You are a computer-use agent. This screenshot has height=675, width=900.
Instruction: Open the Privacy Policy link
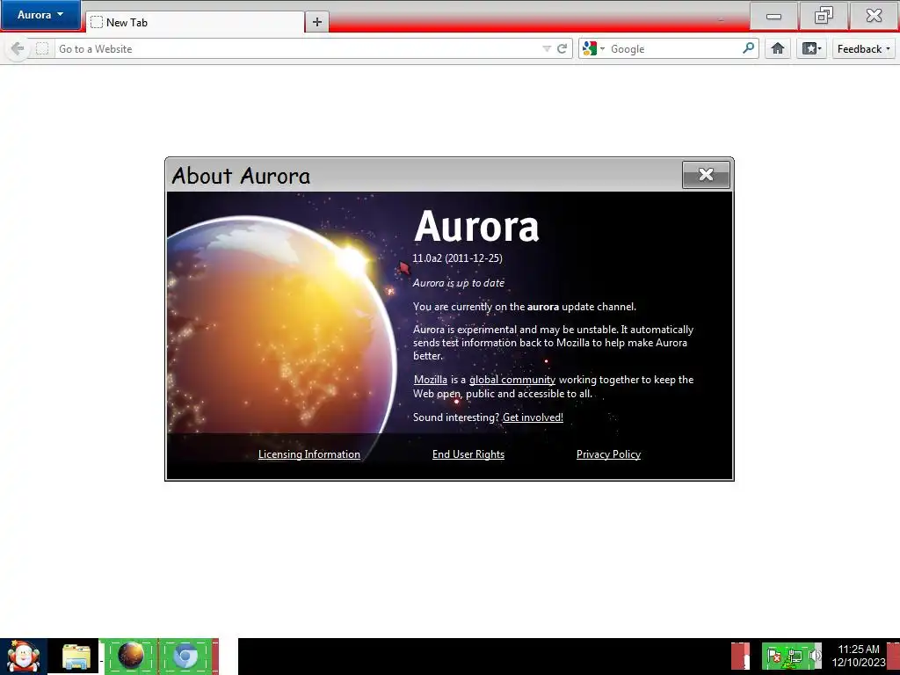point(608,454)
